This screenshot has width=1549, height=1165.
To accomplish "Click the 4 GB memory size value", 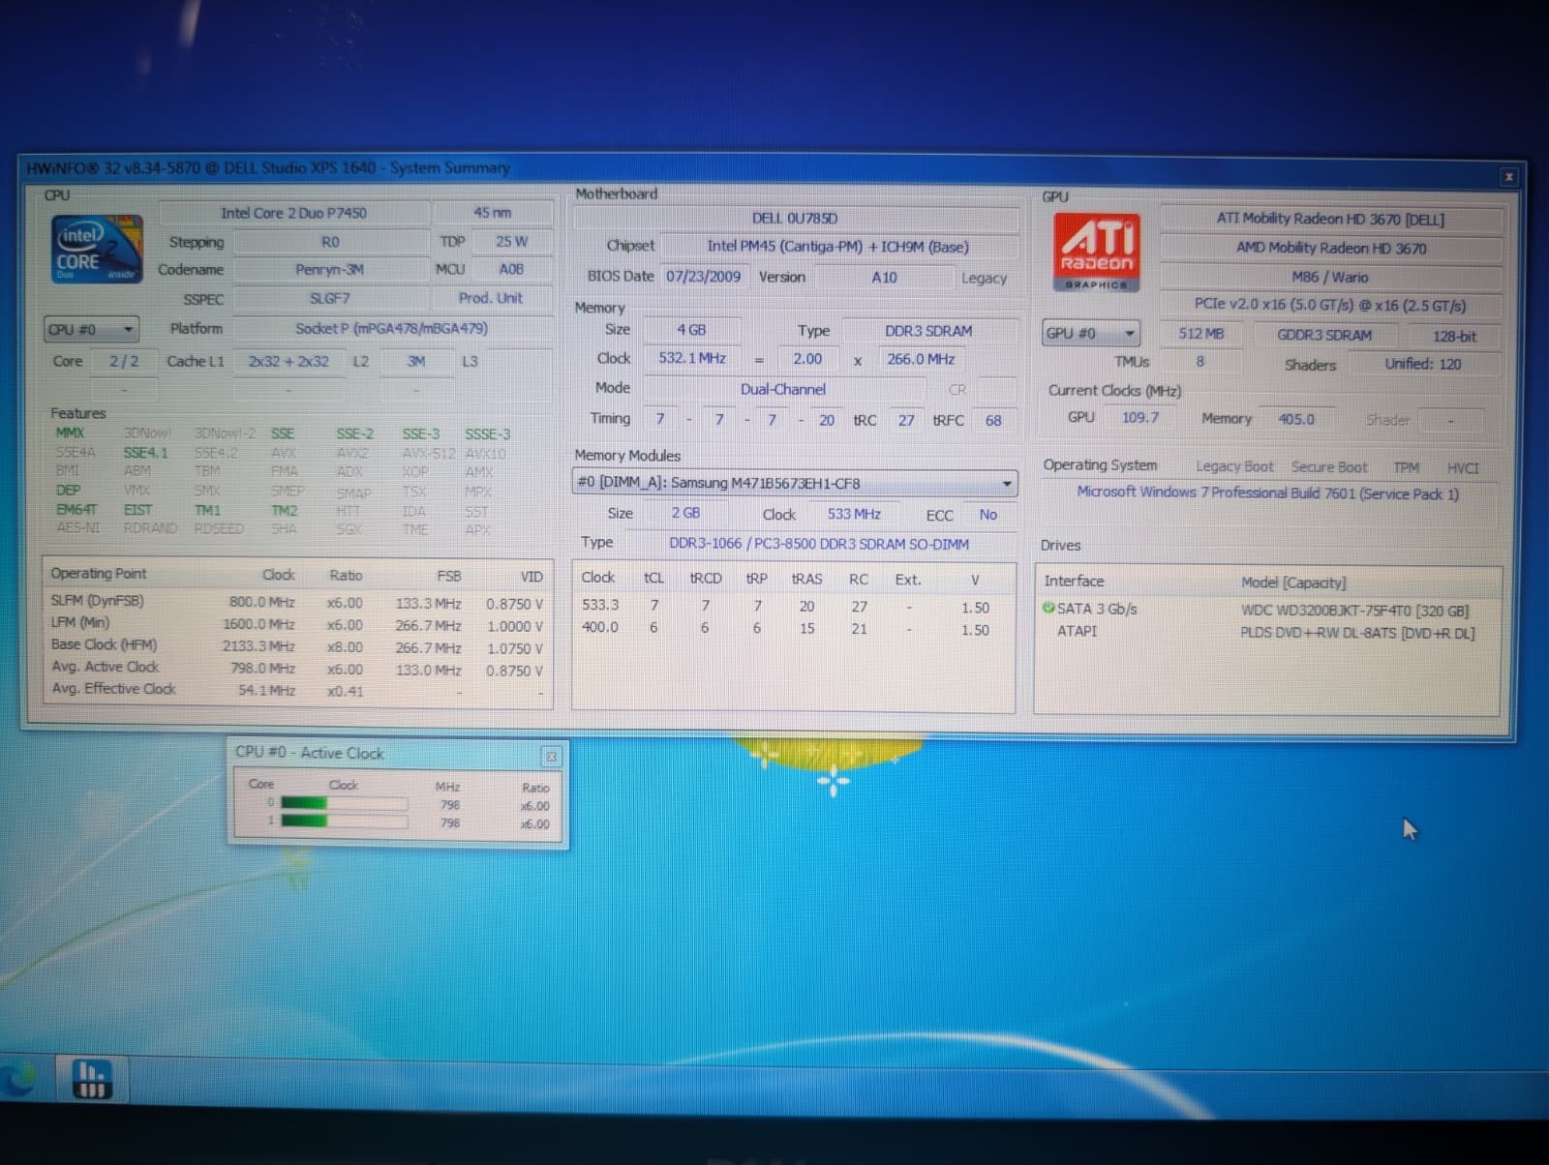I will [691, 330].
